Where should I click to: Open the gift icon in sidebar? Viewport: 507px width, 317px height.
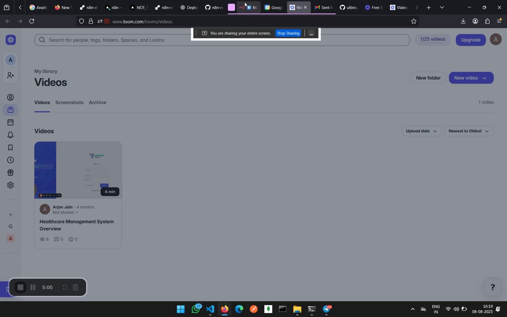[11, 173]
